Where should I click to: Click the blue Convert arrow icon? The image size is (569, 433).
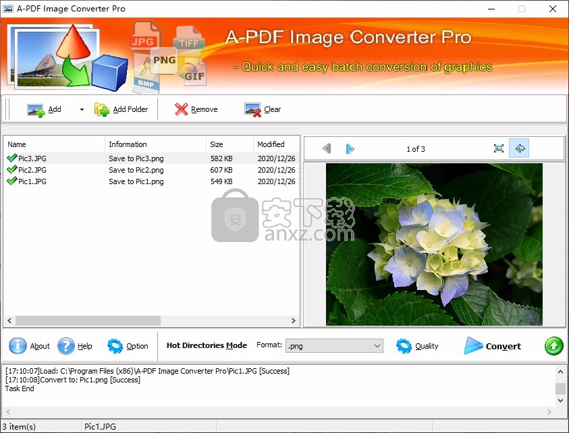[x=473, y=345]
